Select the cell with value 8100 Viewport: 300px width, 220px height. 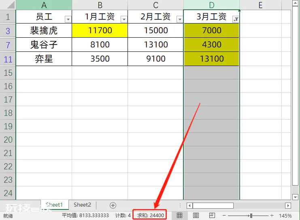(100, 45)
